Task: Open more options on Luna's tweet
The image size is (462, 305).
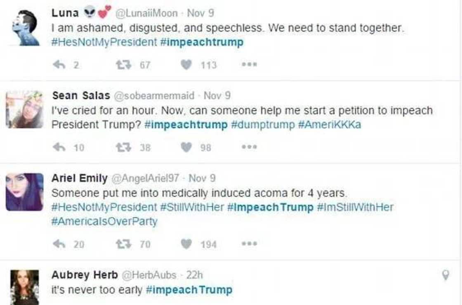Action: pyautogui.click(x=249, y=65)
